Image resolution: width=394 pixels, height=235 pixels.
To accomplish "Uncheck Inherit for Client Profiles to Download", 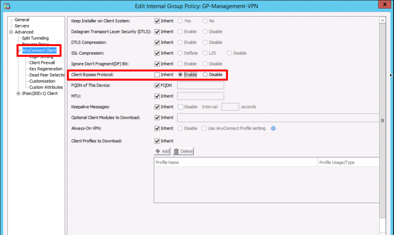I will 157,141.
